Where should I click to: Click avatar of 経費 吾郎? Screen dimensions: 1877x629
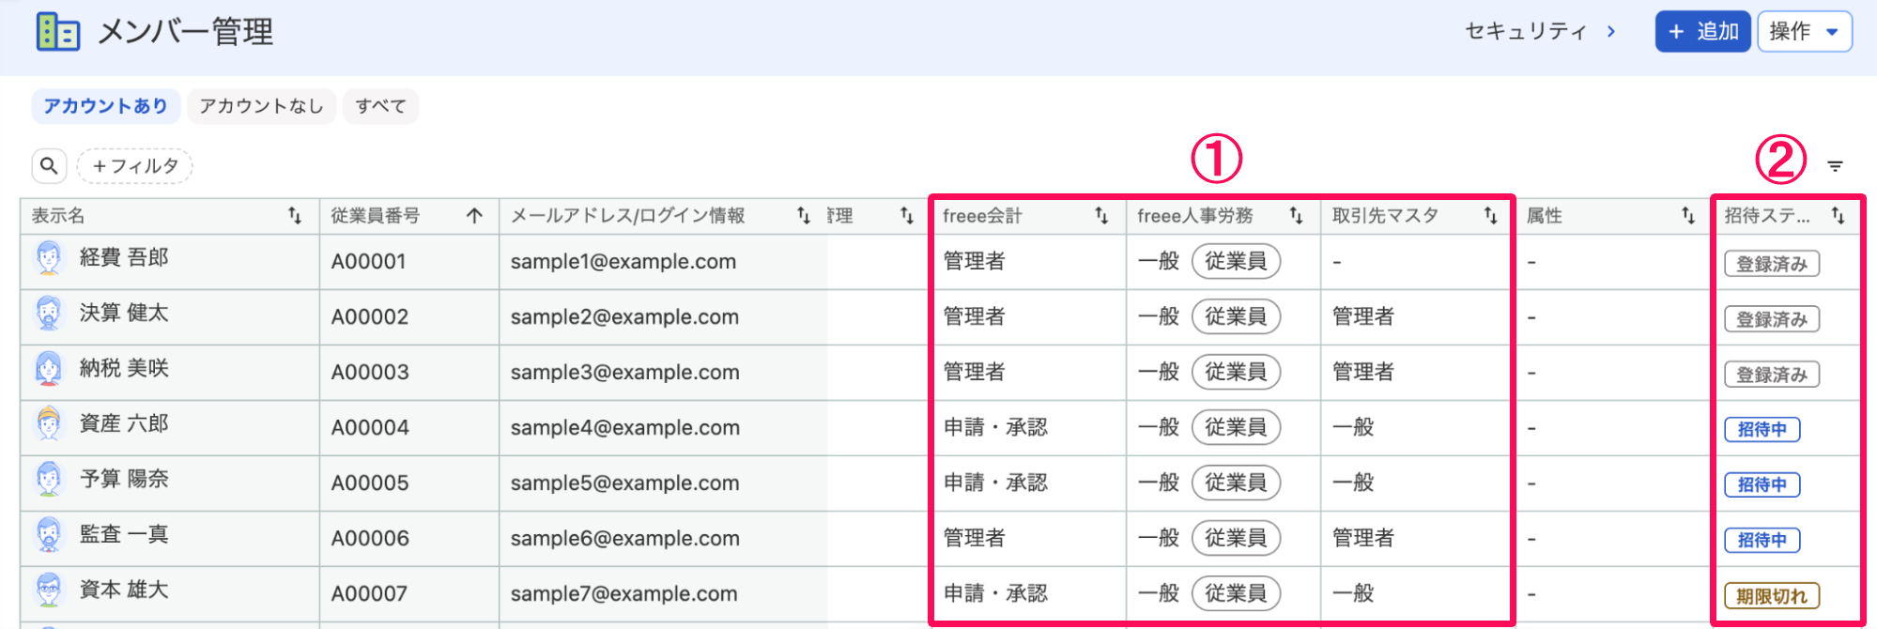[x=49, y=258]
